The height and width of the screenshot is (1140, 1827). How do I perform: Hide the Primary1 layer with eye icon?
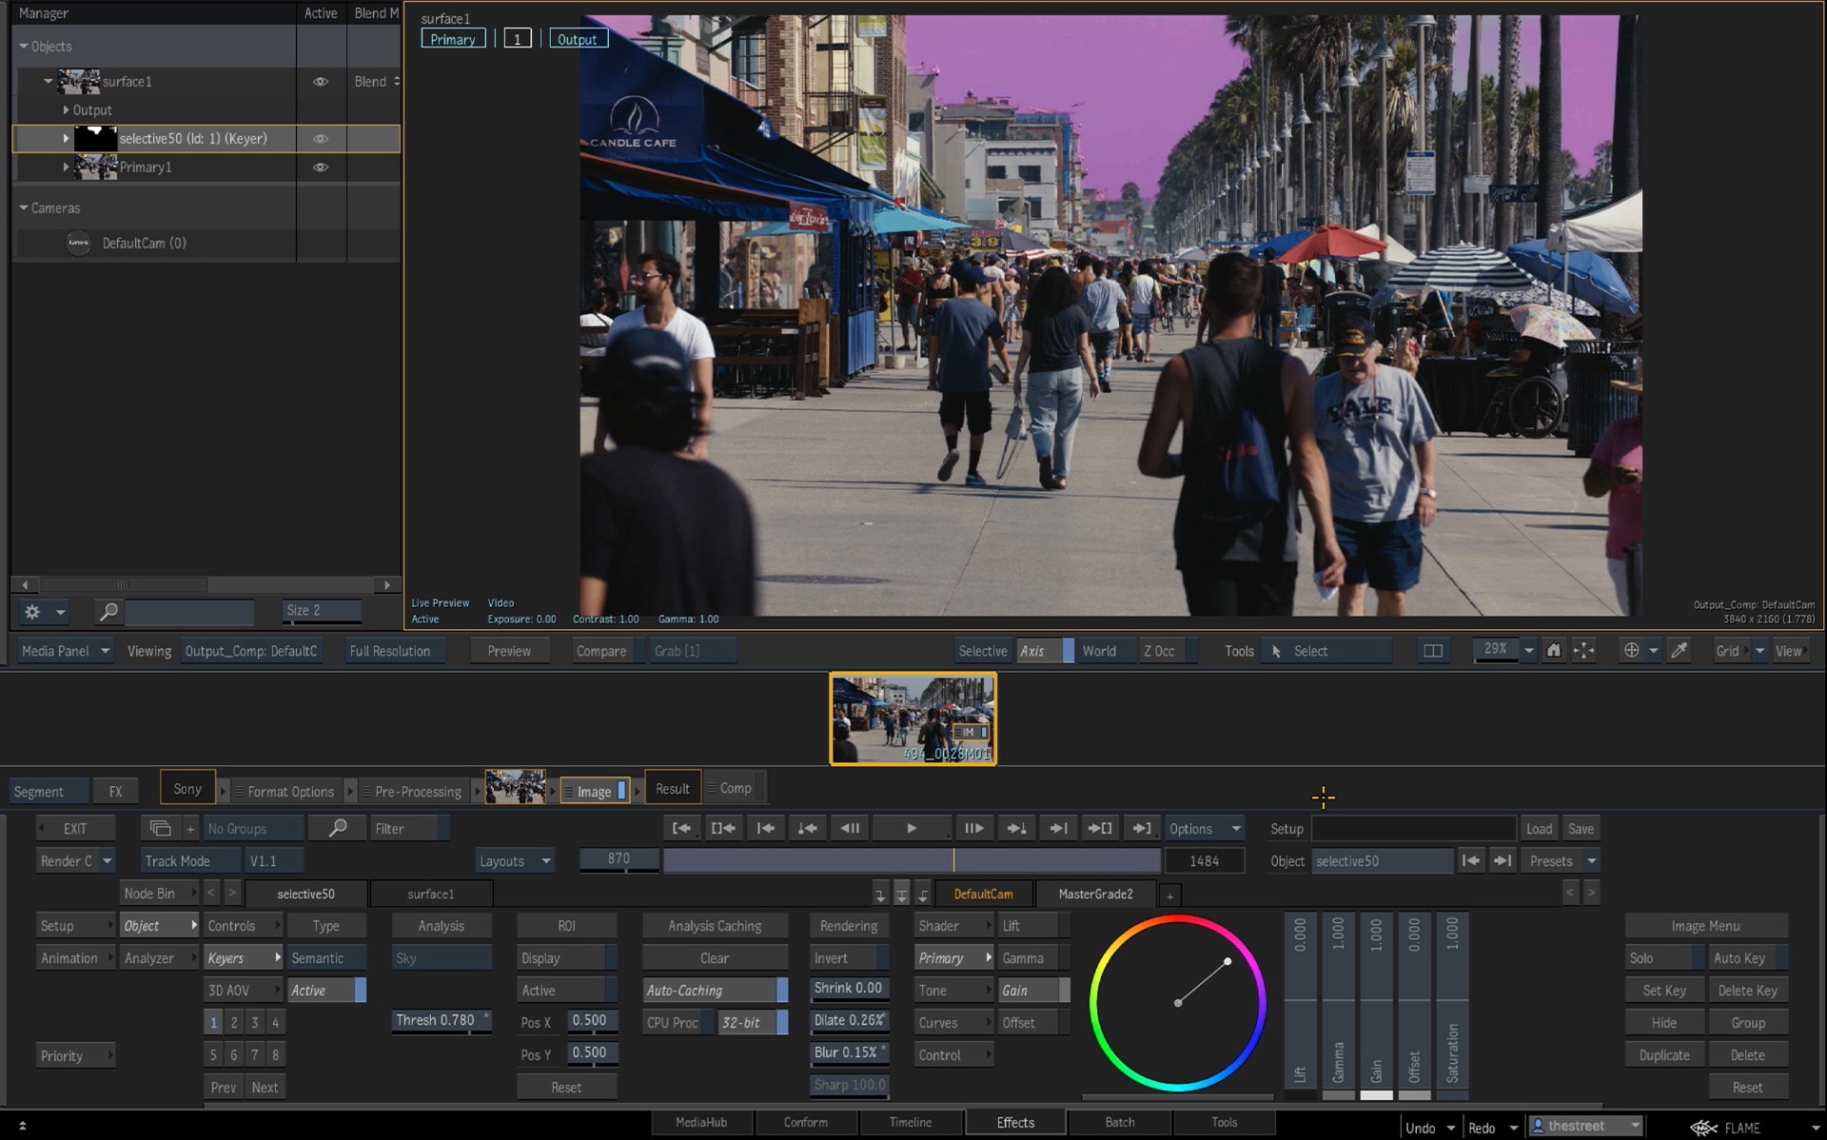pos(321,167)
